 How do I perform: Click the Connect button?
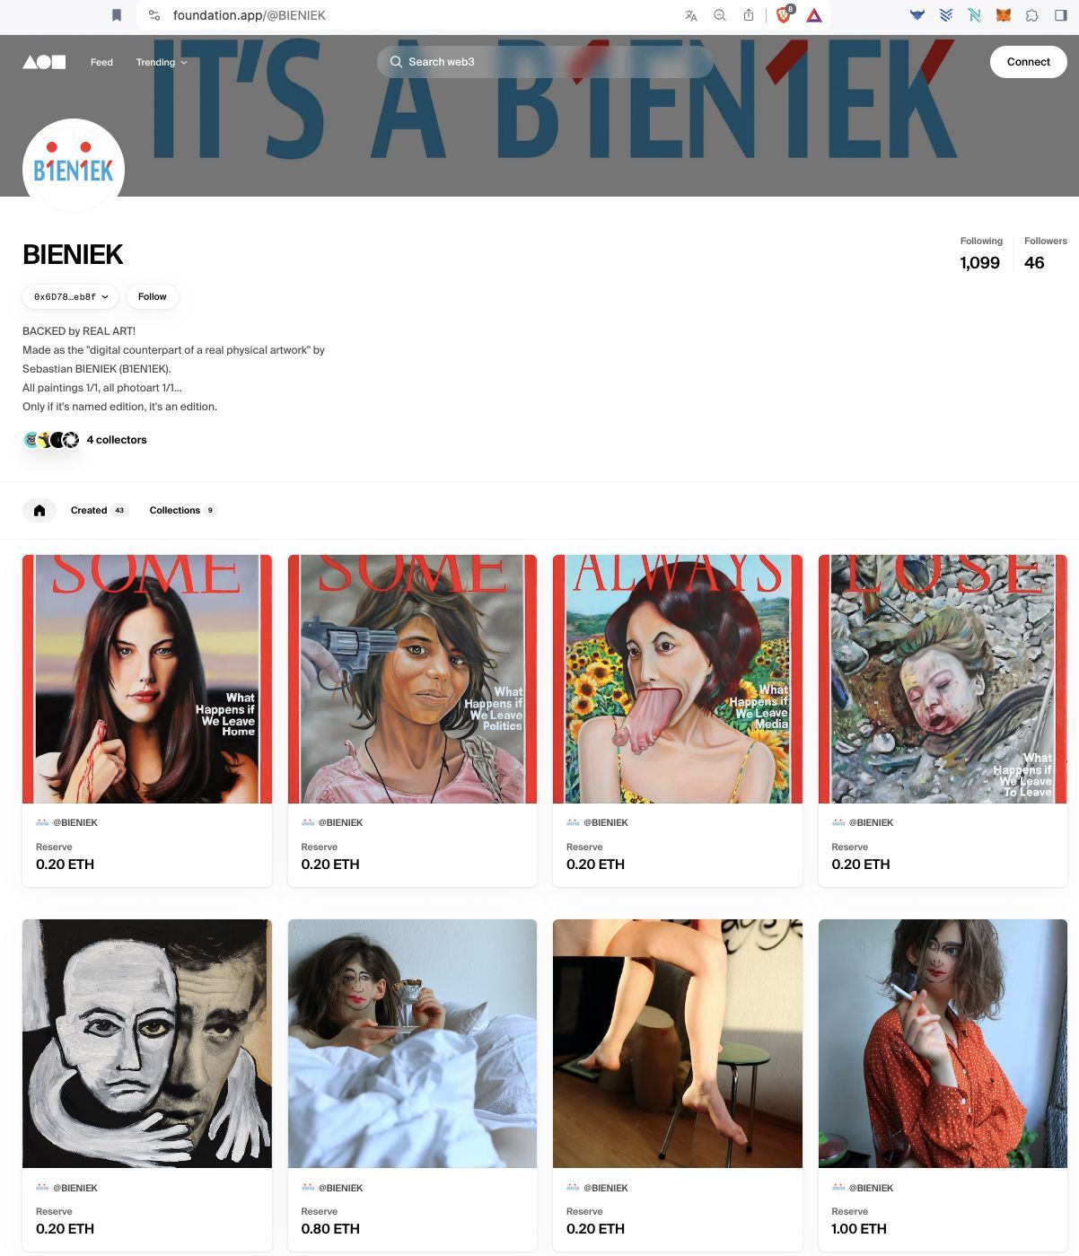coord(1029,62)
